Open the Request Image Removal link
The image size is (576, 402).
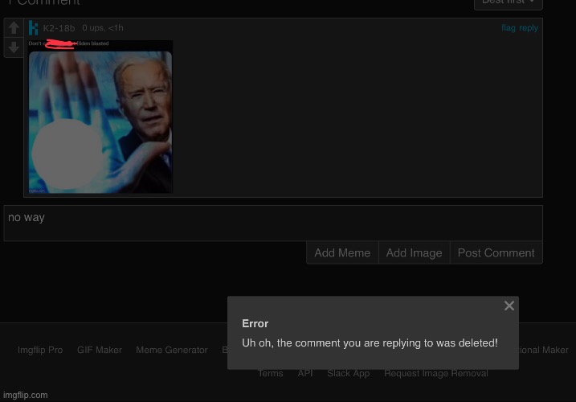pos(436,373)
